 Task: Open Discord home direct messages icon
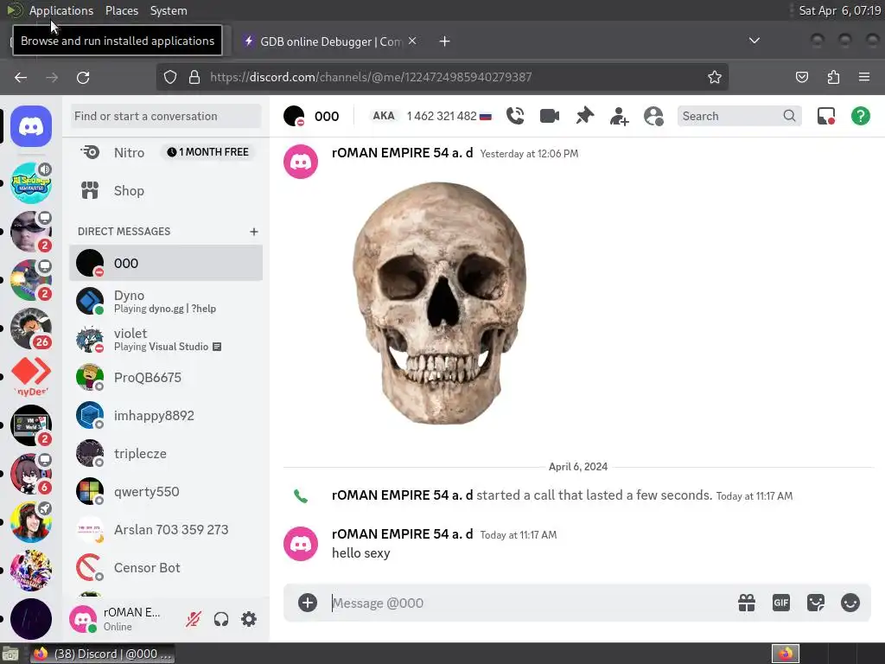31,126
